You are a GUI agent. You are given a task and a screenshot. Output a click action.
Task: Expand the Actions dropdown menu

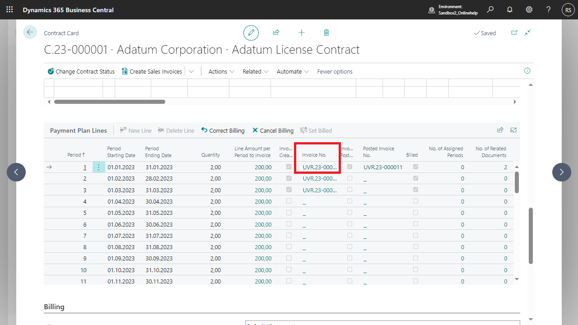[221, 71]
